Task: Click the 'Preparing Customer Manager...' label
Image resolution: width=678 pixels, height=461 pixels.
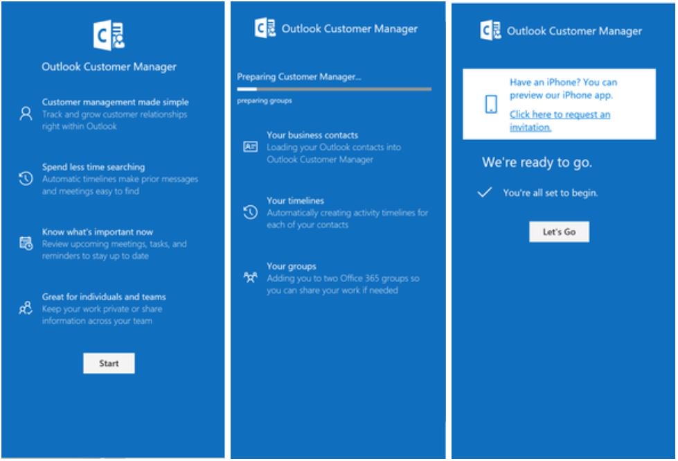Action: (298, 77)
